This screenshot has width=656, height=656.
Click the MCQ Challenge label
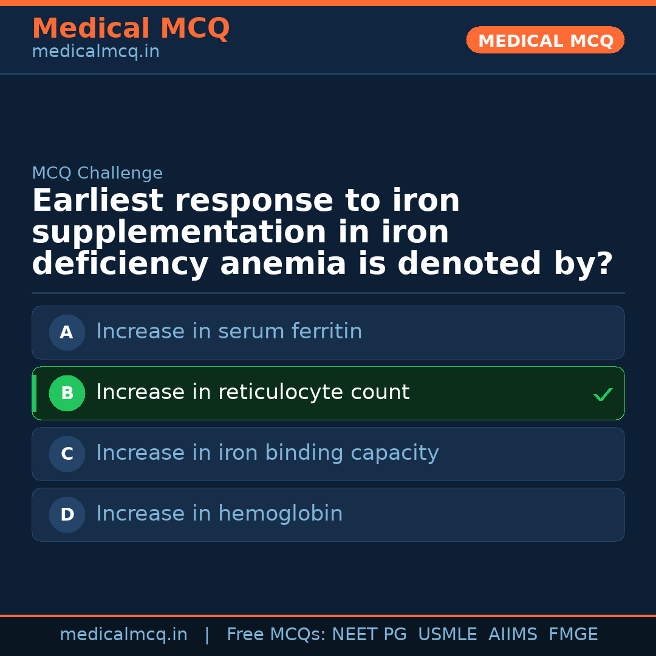click(x=97, y=173)
